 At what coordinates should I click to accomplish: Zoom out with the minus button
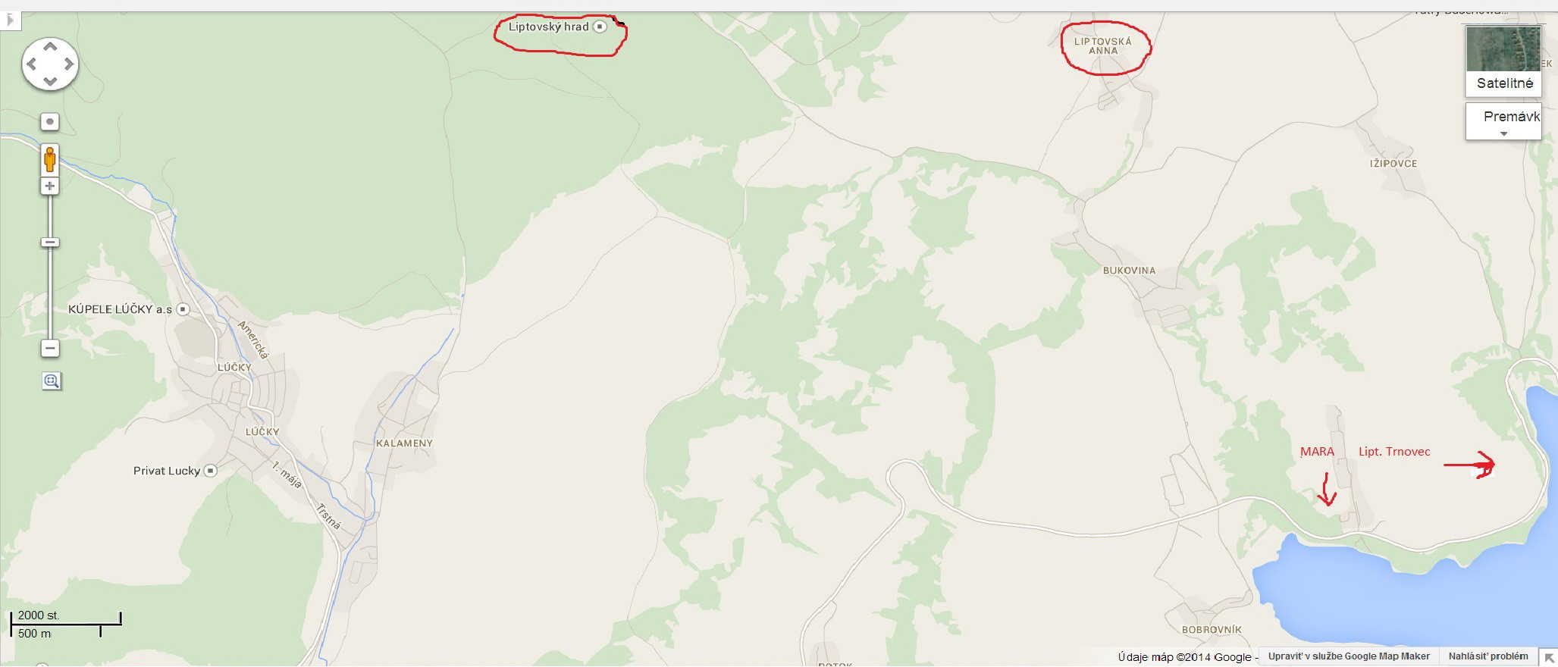[x=50, y=349]
